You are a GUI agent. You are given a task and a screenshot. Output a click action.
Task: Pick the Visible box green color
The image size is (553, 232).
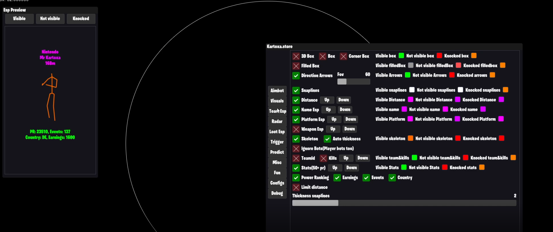click(401, 55)
